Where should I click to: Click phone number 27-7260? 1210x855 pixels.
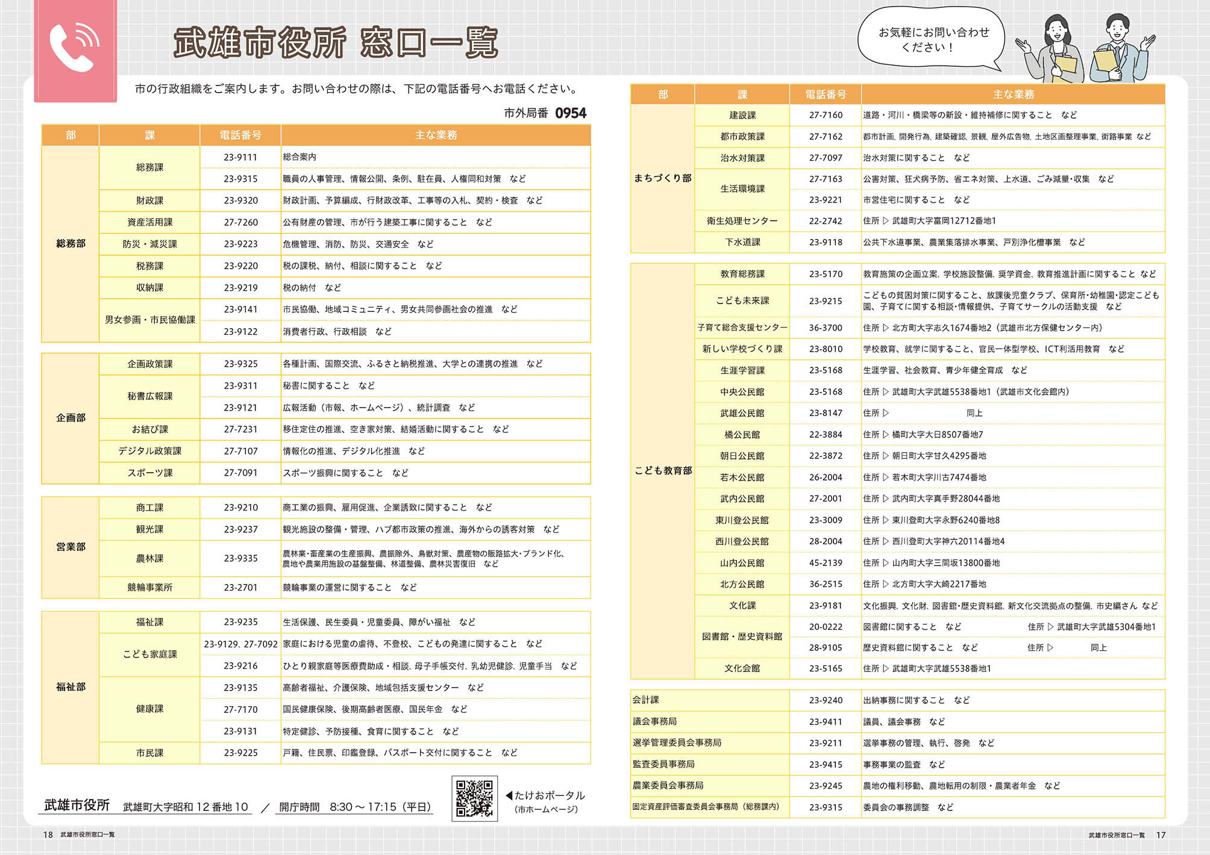coord(240,222)
